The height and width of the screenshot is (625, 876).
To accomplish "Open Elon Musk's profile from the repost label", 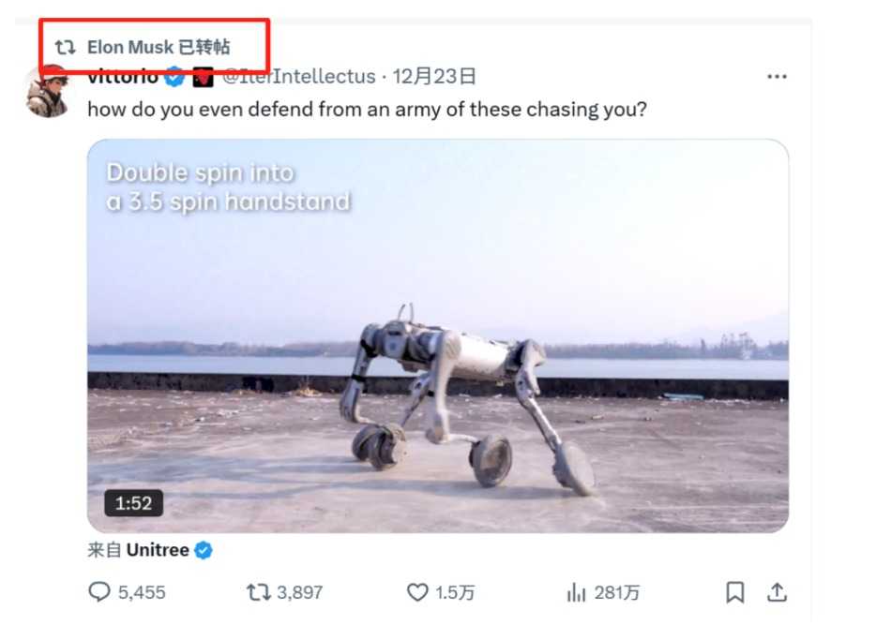I will coord(130,47).
